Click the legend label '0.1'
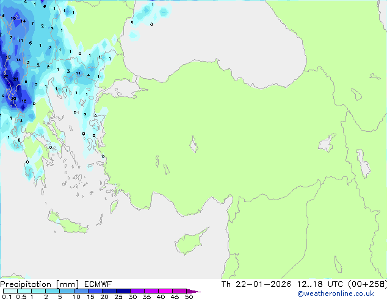Image resolution: width=387 pixels, height=299 pixels. [x=7, y=297]
